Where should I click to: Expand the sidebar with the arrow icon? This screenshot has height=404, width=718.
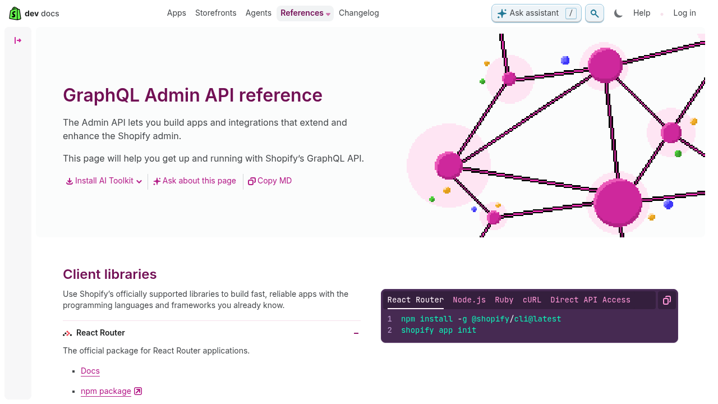coord(18,40)
